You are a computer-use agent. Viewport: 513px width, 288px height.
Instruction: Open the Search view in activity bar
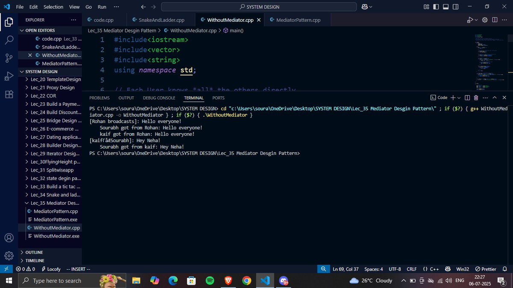coord(9,40)
